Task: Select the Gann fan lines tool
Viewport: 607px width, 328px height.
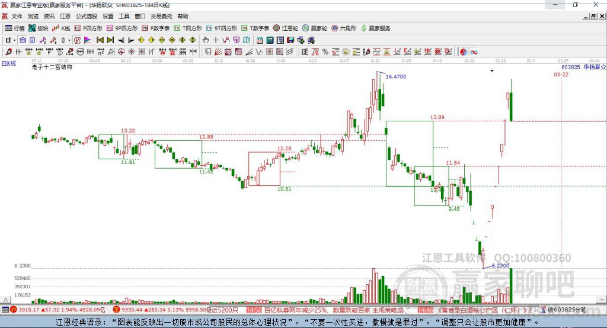Action: click(x=217, y=52)
